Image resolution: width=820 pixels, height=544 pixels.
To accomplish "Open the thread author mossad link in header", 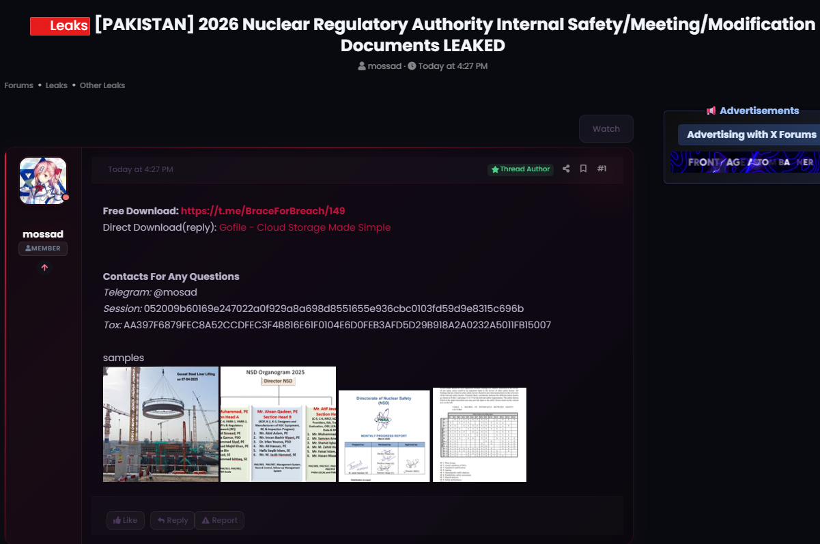I will pos(384,66).
